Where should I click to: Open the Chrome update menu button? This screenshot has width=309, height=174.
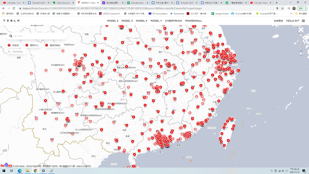pos(302,8)
